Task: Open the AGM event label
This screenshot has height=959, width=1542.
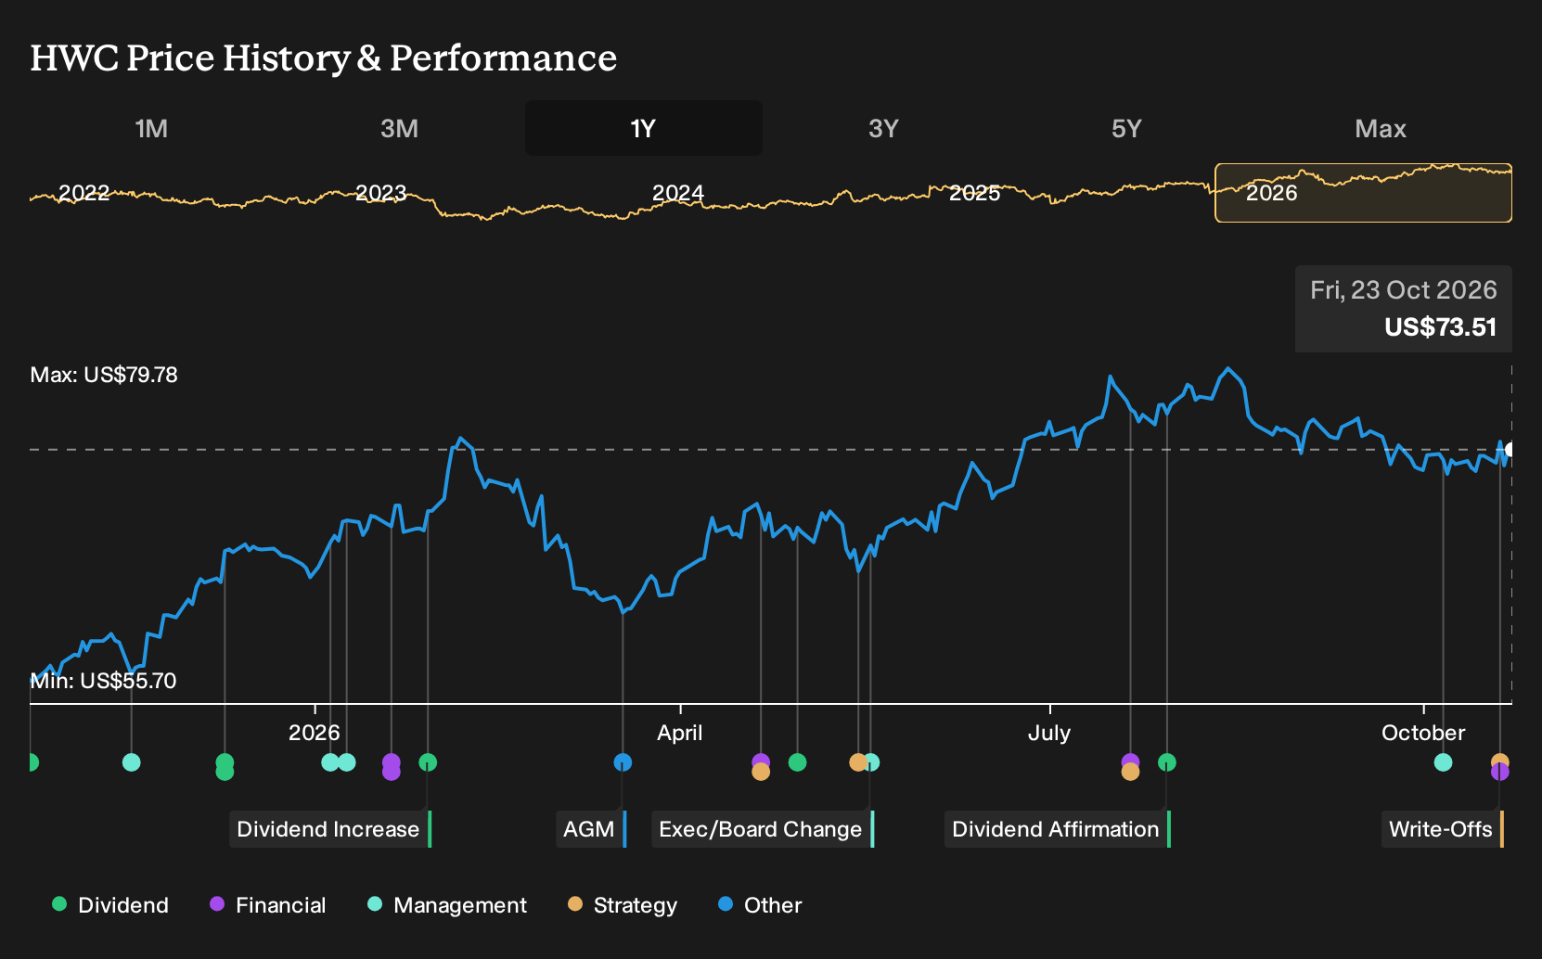Action: [x=591, y=829]
